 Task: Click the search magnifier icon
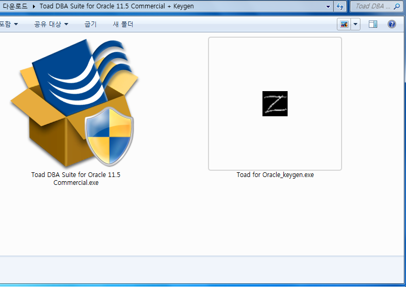tap(397, 6)
